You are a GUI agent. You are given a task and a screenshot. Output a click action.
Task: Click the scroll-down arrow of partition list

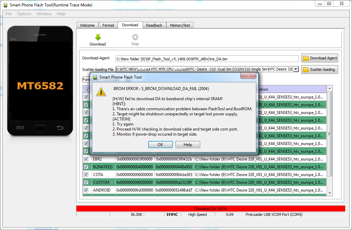click(330, 193)
